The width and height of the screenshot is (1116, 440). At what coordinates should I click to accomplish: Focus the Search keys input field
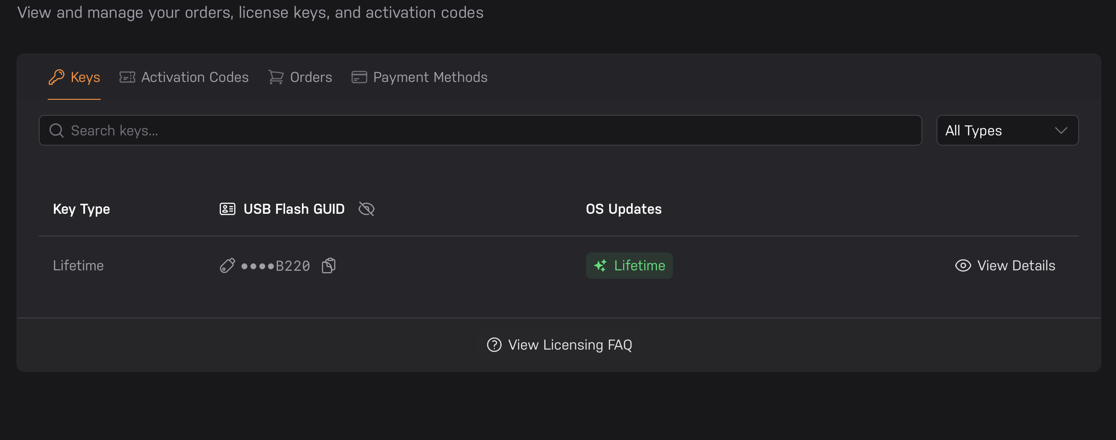coord(480,130)
